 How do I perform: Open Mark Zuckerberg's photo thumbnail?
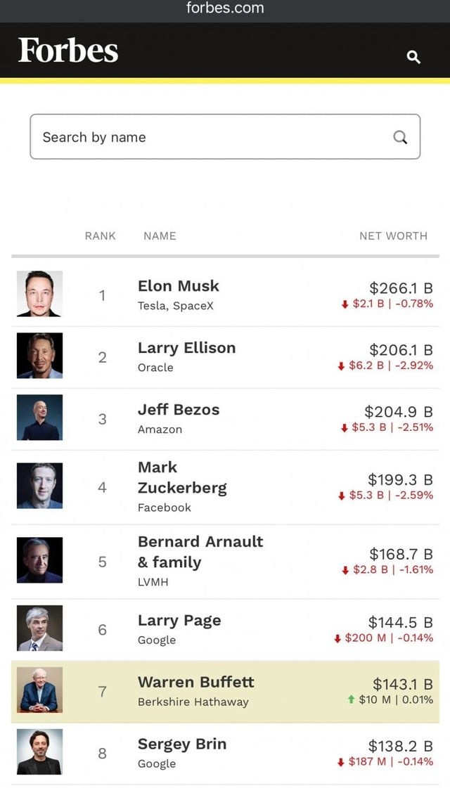coord(39,486)
